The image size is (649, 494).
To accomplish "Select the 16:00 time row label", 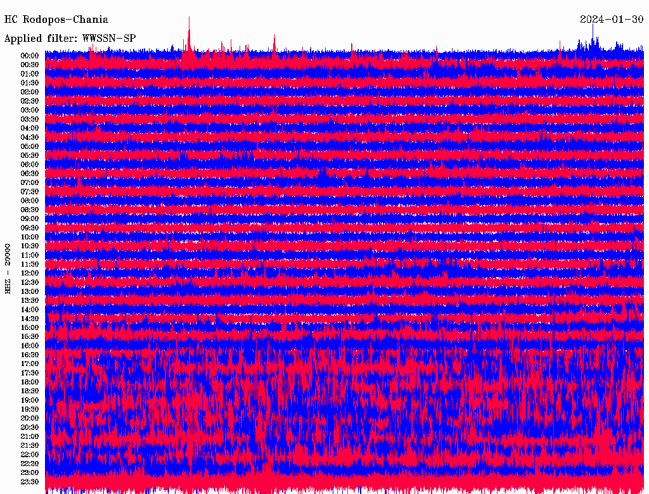I will (x=30, y=345).
